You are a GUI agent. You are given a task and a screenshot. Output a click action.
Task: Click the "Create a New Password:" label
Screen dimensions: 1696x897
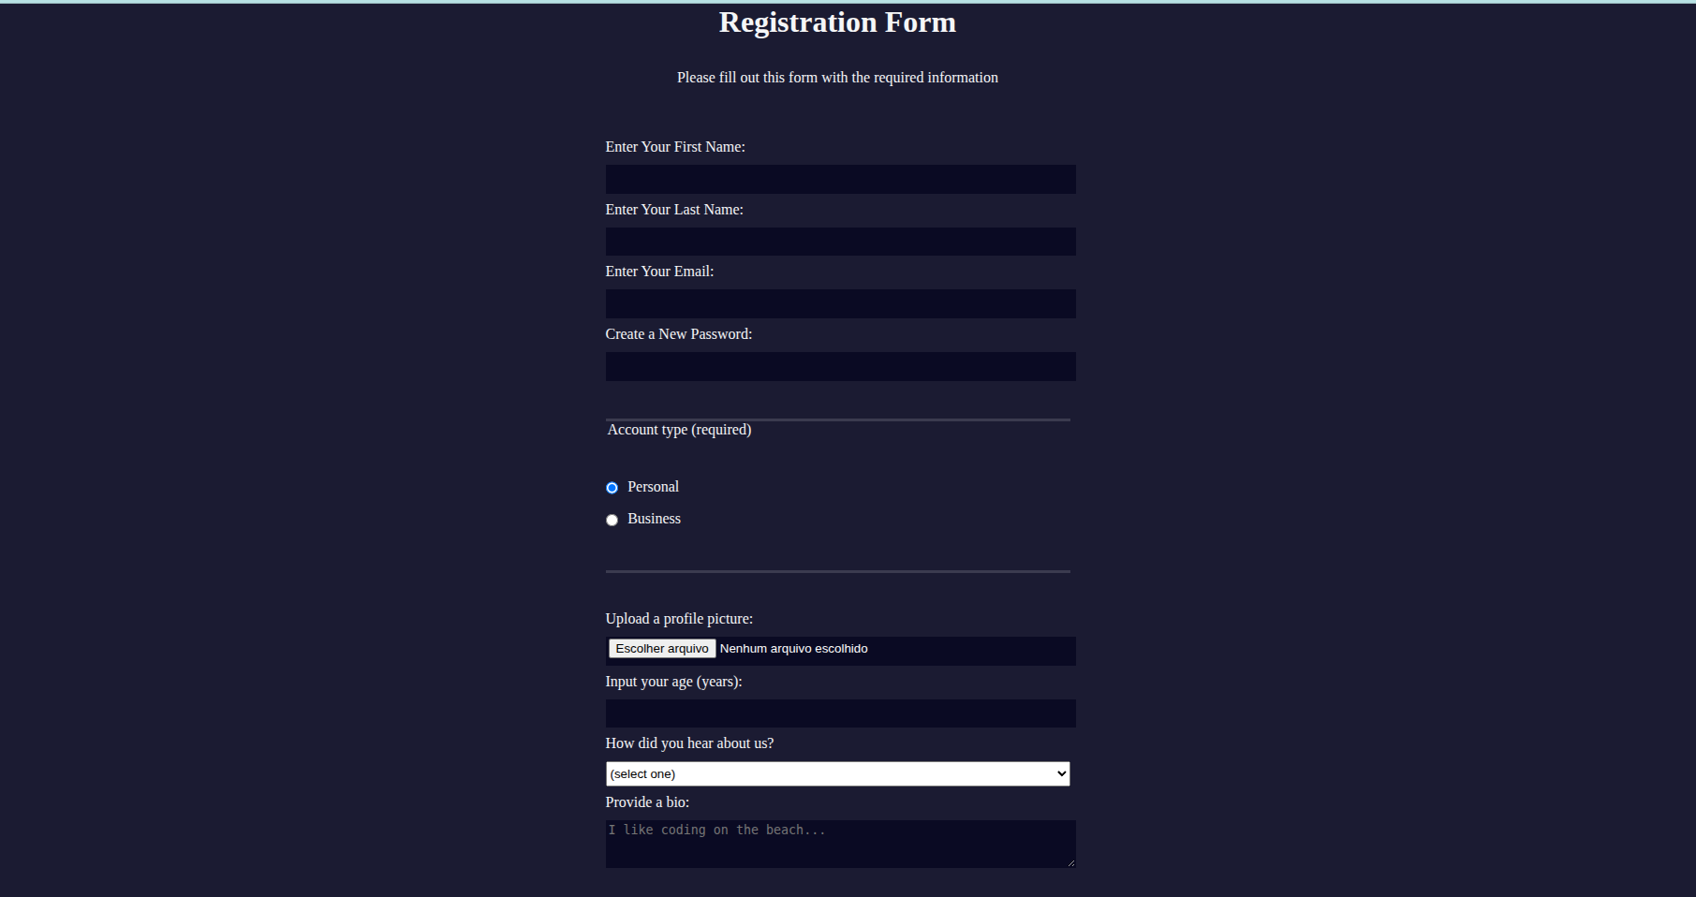[679, 334]
